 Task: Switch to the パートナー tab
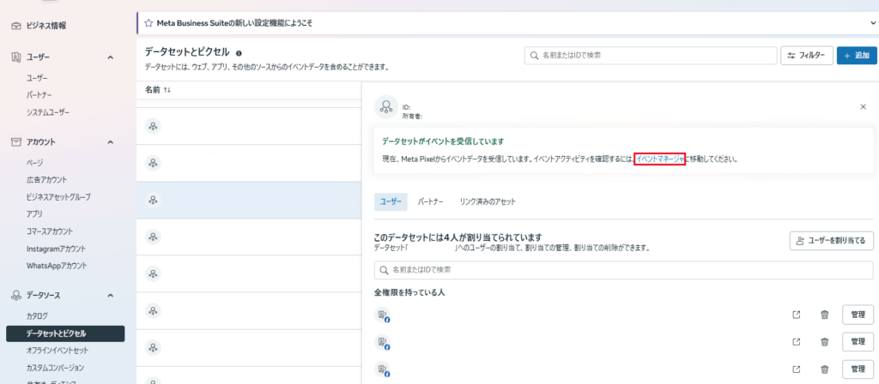[430, 201]
